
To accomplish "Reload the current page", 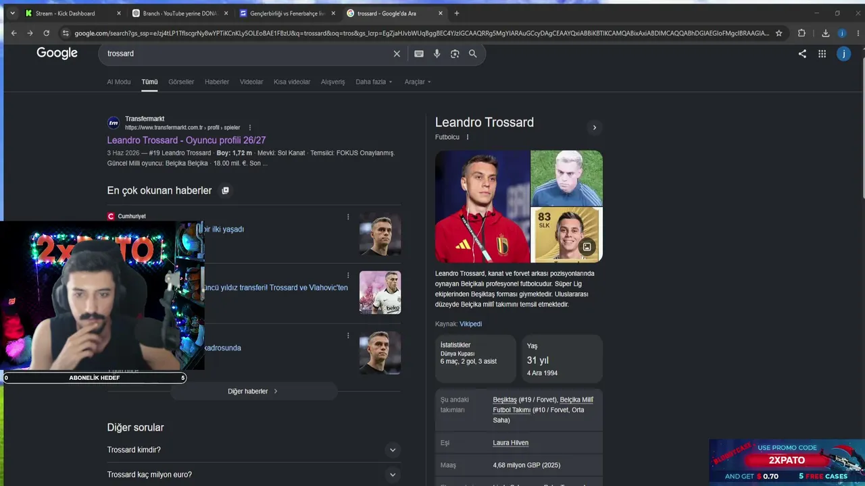I will click(x=46, y=33).
